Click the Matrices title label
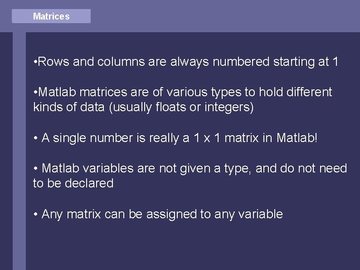The height and width of the screenshot is (270, 360). [x=51, y=16]
